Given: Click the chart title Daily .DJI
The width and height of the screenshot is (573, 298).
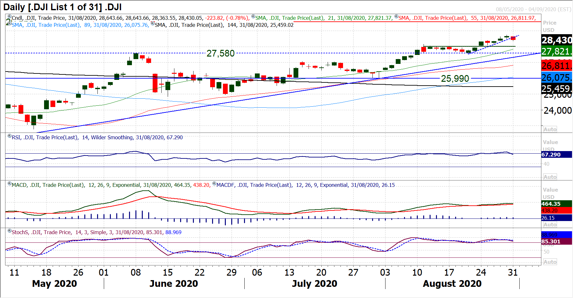Looking at the screenshot, I should (x=62, y=7).
